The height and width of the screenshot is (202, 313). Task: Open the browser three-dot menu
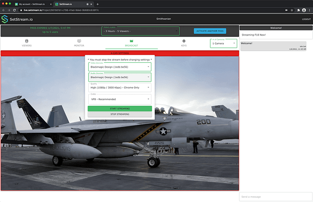310,10
